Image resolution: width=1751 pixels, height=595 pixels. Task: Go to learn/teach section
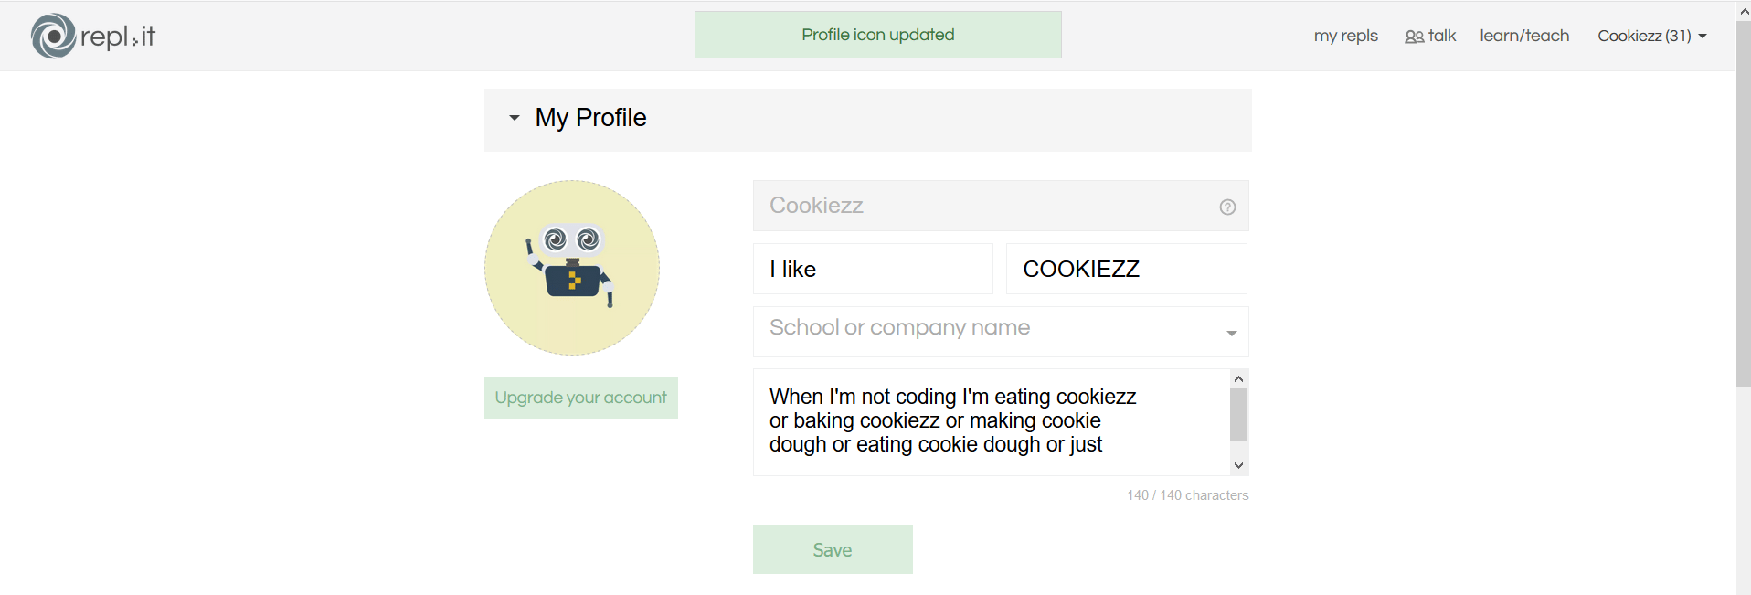tap(1524, 36)
